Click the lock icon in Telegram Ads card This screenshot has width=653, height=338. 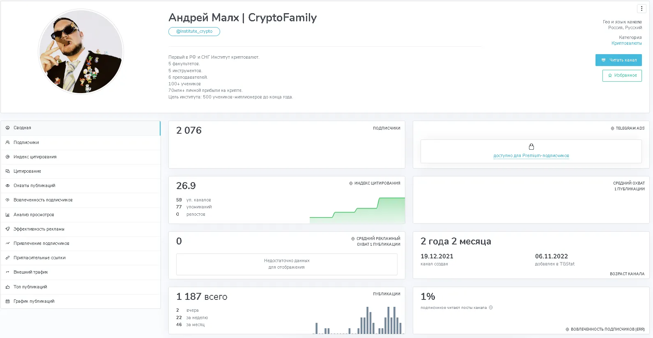click(x=531, y=146)
